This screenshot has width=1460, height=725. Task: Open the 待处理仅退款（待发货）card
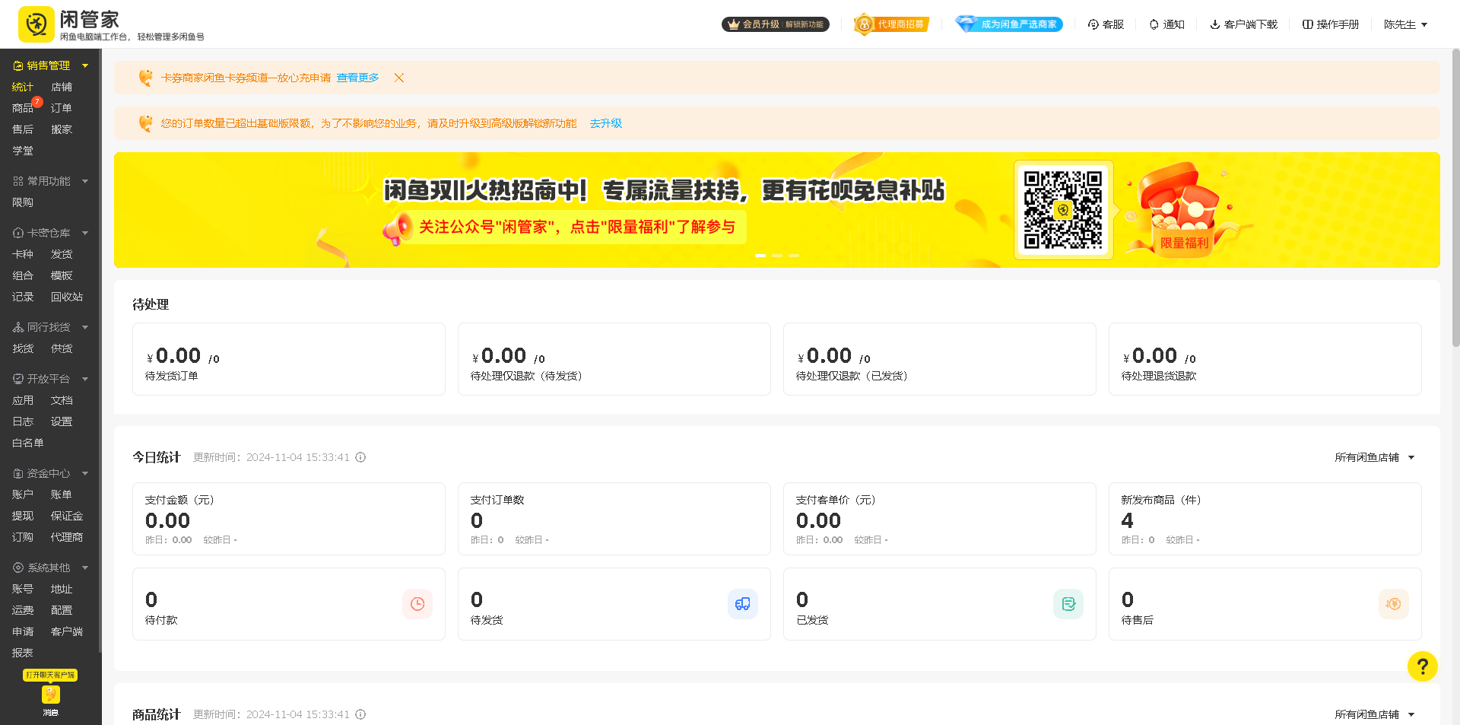[x=614, y=359]
